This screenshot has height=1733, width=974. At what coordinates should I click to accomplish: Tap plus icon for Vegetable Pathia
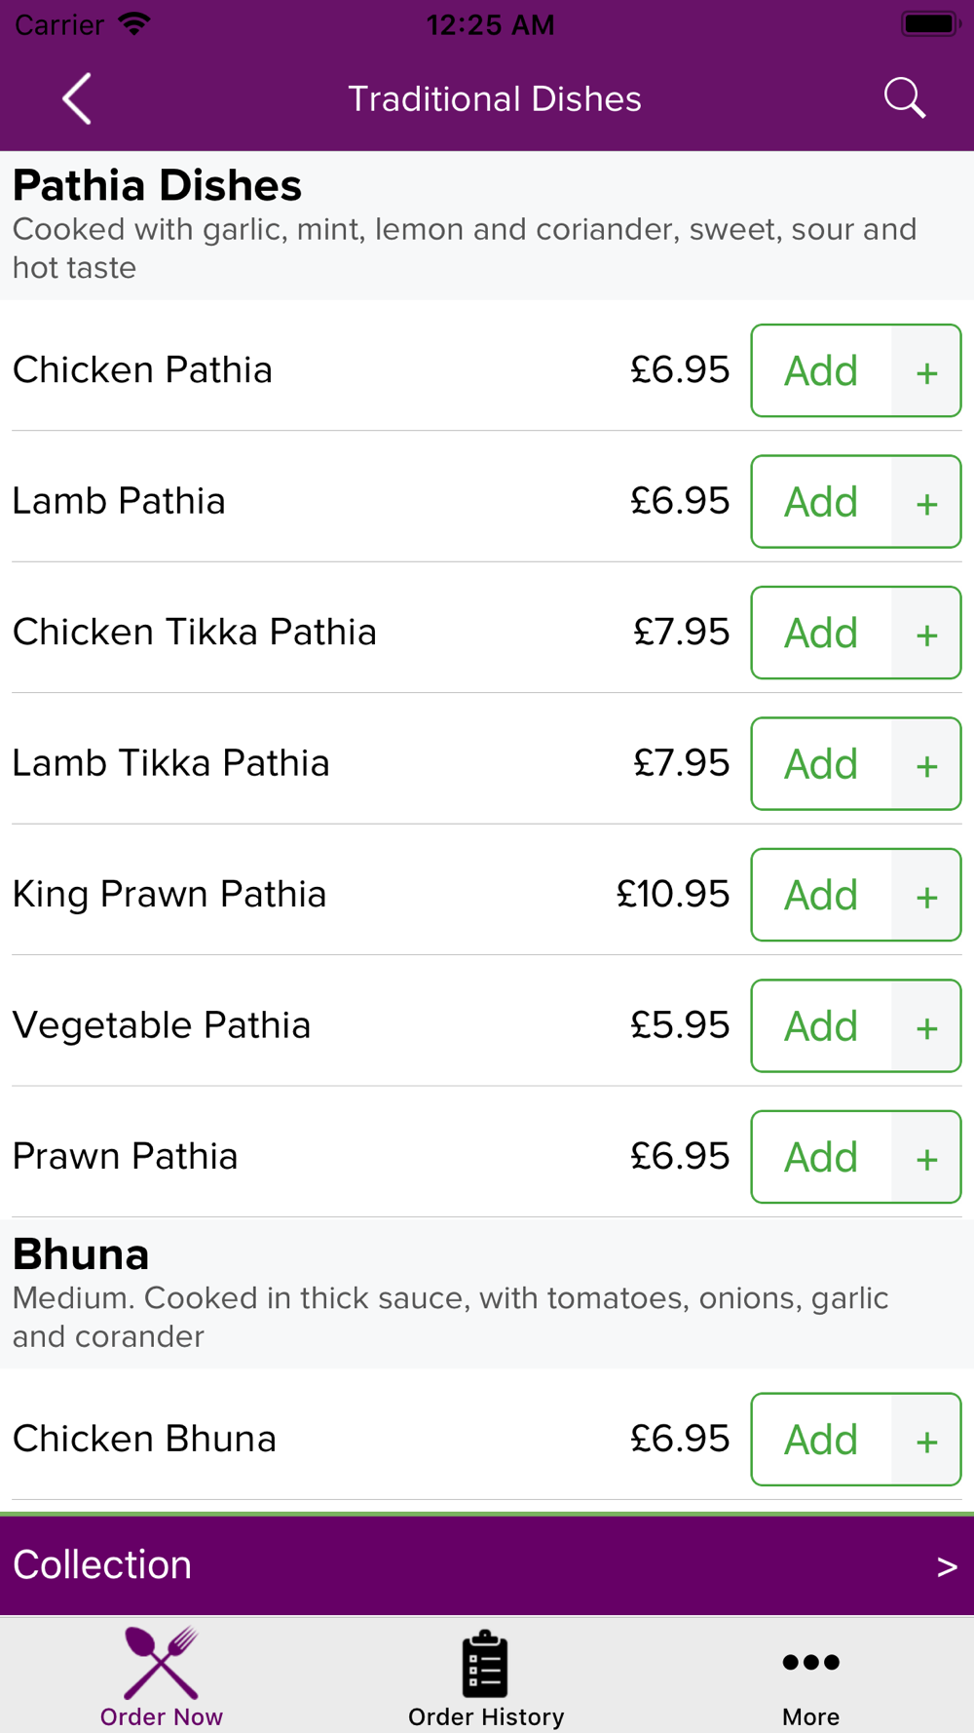[x=926, y=1026]
